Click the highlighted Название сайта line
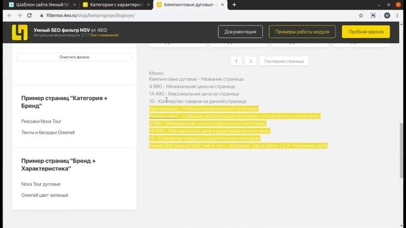This screenshot has width=406, height=228. (239, 146)
